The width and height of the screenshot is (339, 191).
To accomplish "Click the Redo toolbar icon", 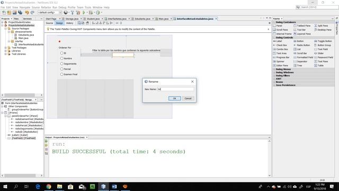I will 32,13.
